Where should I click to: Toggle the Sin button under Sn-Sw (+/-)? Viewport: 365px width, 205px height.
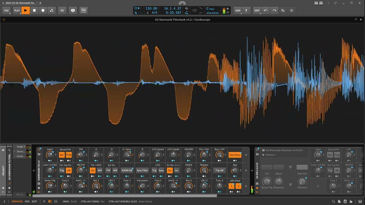click(170, 171)
